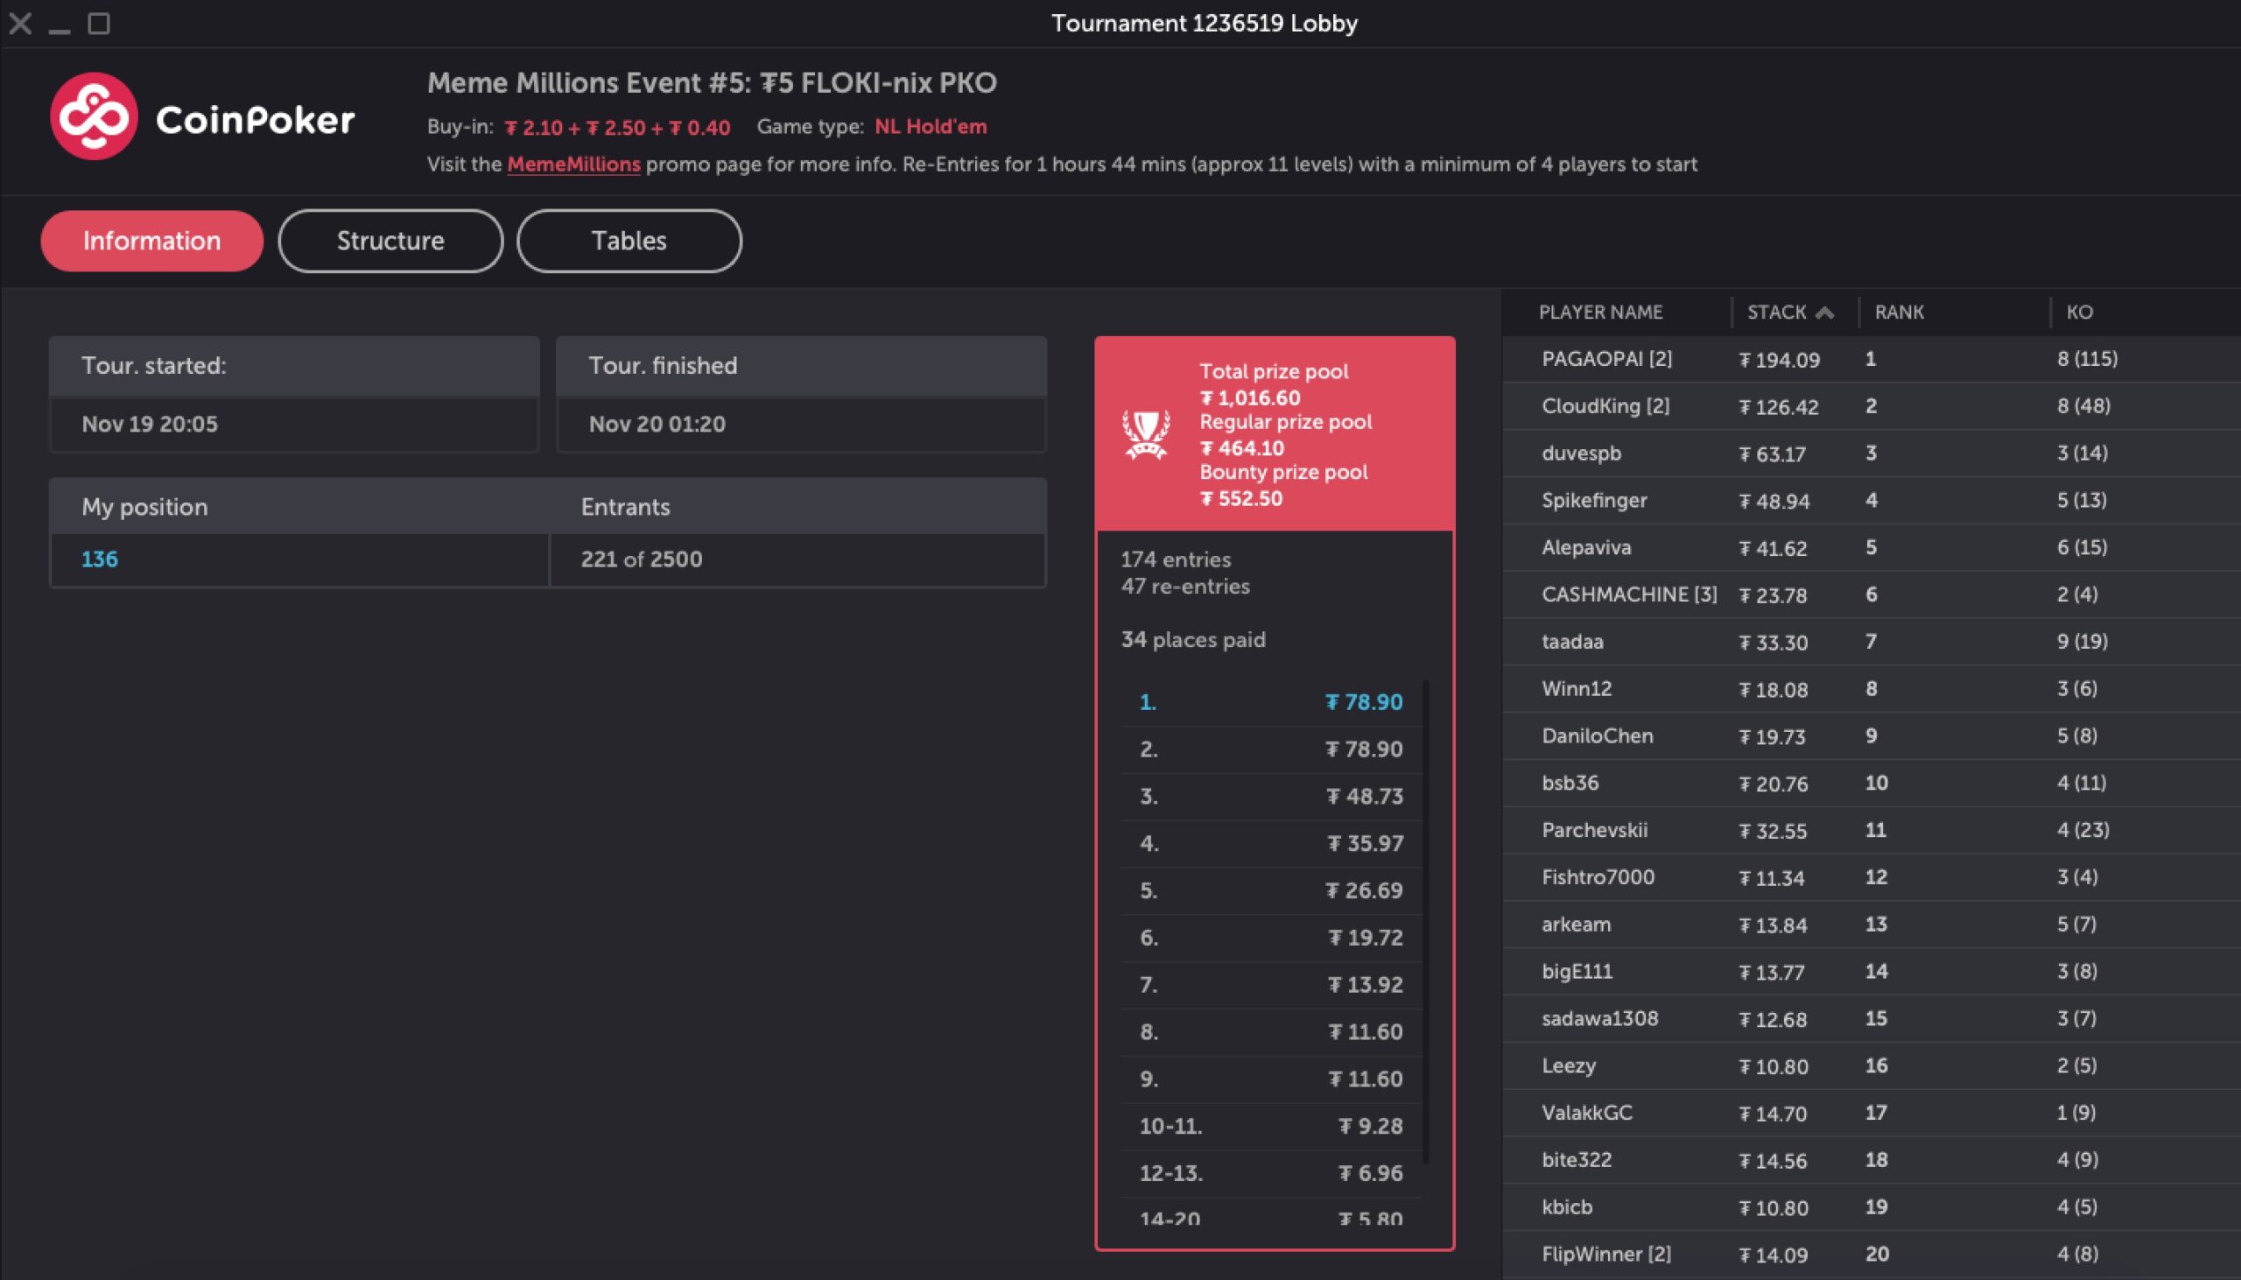The image size is (2241, 1280).
Task: Maximize the lobby window
Action: click(99, 24)
